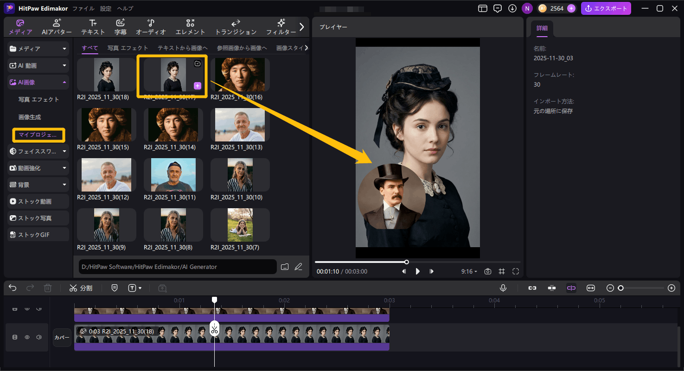Mute the カバー track speaker icon

(x=39, y=337)
